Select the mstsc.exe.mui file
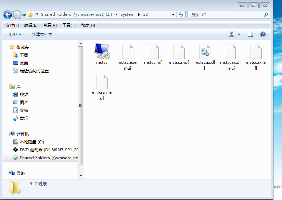The width and height of the screenshot is (282, 200). click(x=127, y=51)
